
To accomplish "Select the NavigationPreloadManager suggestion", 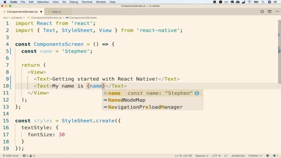I will (152, 107).
